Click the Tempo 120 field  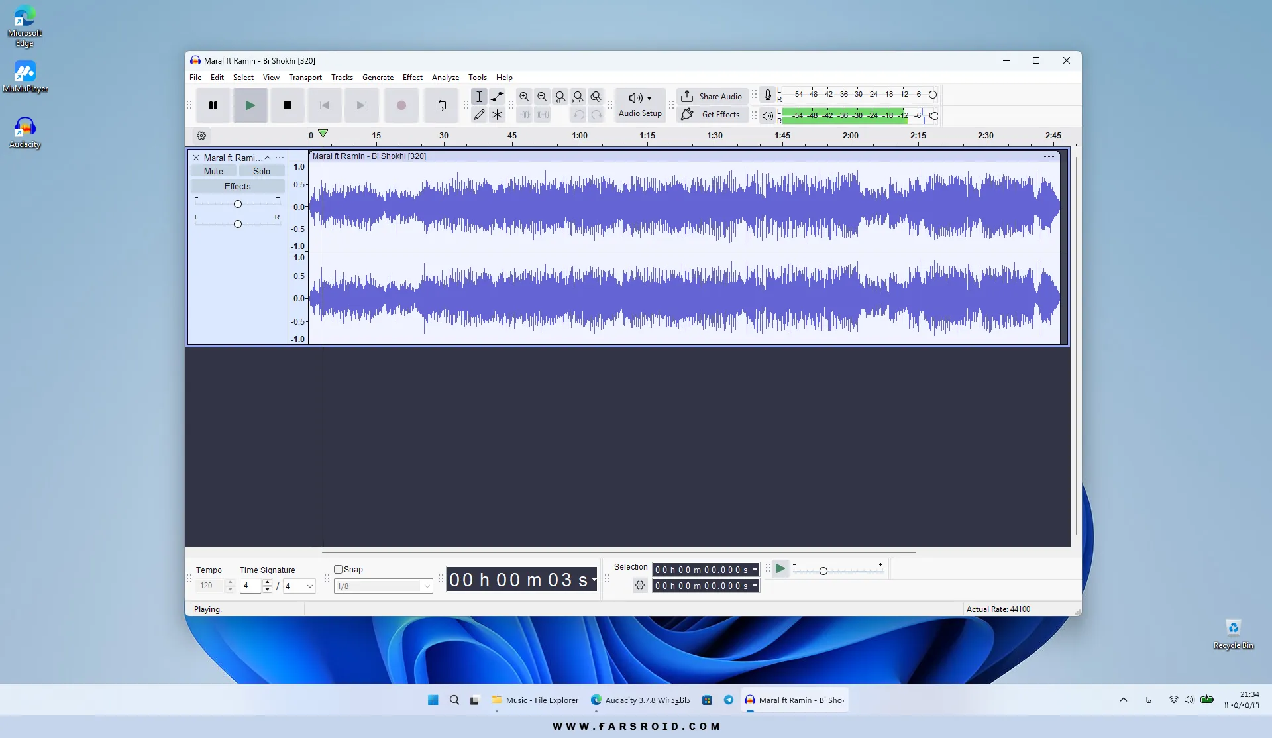pos(211,586)
